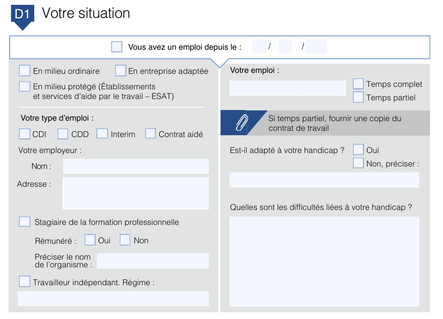Viewport: 443px width, 319px height.
Task: Click the employer 'Adresse' text area
Action: click(136, 193)
